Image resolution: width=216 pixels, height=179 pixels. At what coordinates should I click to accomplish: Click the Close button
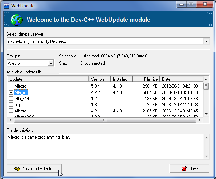click(189, 169)
